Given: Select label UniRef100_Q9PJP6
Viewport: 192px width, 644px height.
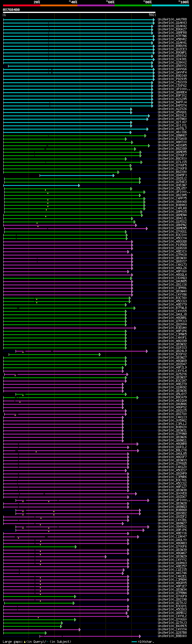Looking at the screenshot, I should pyautogui.click(x=172, y=530).
